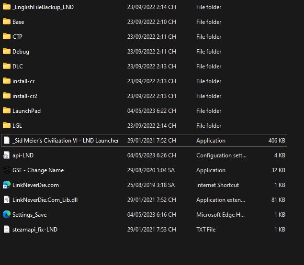
Task: Click the date 29/08/2020 1:04 SA
Action: (x=151, y=170)
